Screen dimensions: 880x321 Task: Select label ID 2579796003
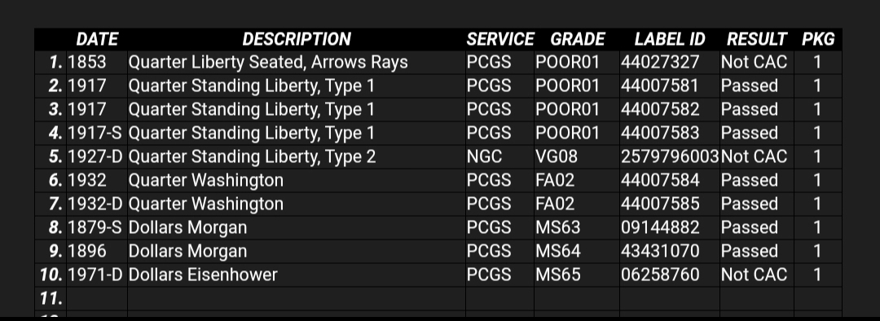(x=670, y=156)
